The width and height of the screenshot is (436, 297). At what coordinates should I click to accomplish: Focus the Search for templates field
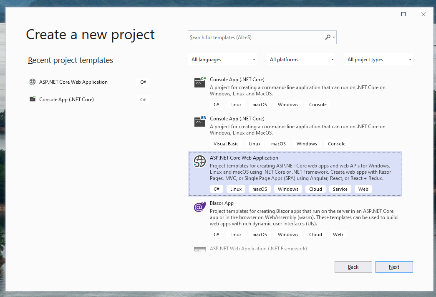[x=255, y=37]
